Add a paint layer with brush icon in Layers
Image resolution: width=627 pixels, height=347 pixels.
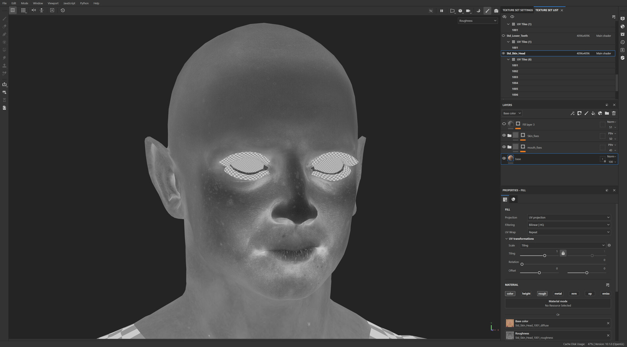pyautogui.click(x=586, y=113)
